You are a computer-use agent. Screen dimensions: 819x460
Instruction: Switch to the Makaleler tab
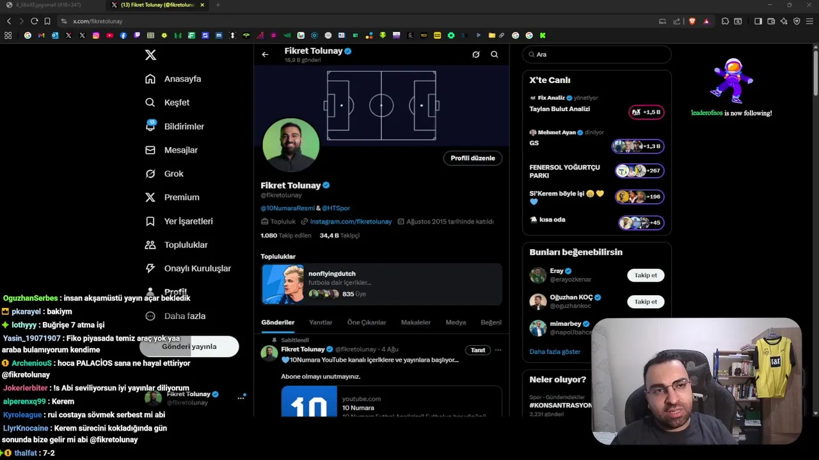coord(416,322)
